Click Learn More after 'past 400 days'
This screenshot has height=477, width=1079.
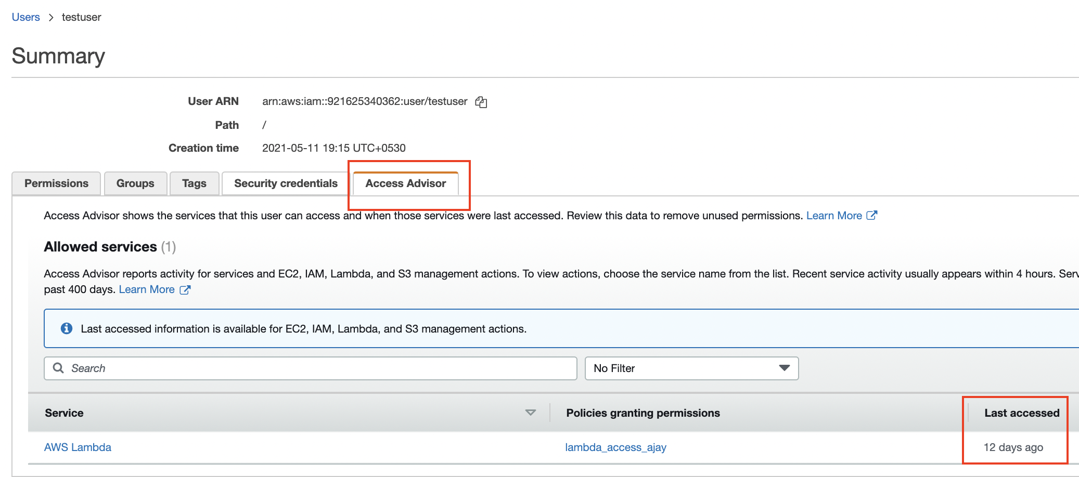(x=147, y=289)
